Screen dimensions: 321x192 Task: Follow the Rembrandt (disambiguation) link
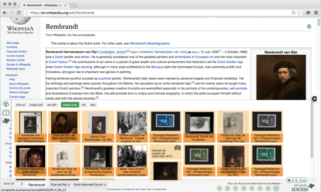pos(150,43)
